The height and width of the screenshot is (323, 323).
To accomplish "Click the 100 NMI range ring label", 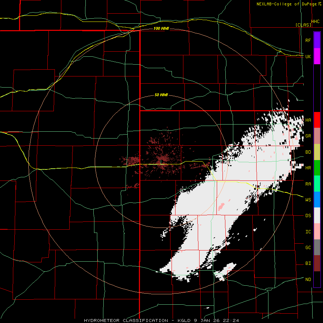I will coord(161,28).
